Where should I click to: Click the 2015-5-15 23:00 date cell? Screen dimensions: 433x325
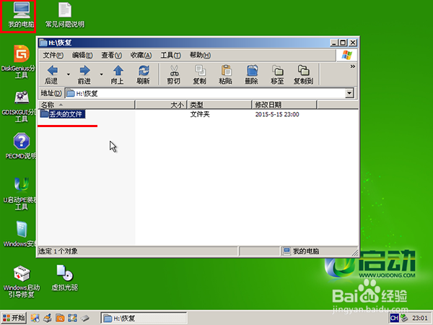277,114
